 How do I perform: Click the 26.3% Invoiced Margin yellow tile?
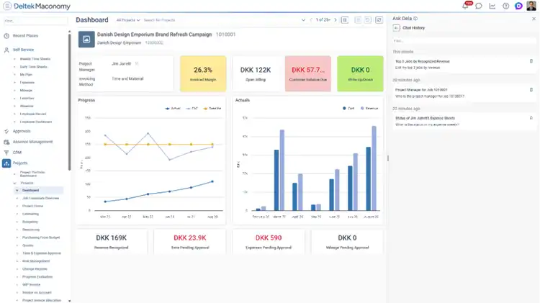pos(203,73)
